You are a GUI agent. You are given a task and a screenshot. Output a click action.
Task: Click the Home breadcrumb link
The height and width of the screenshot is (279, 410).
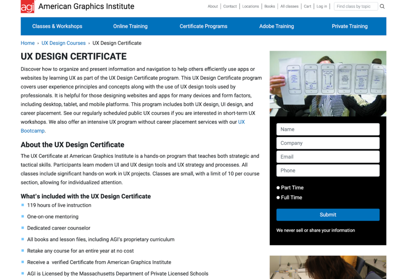tap(28, 43)
